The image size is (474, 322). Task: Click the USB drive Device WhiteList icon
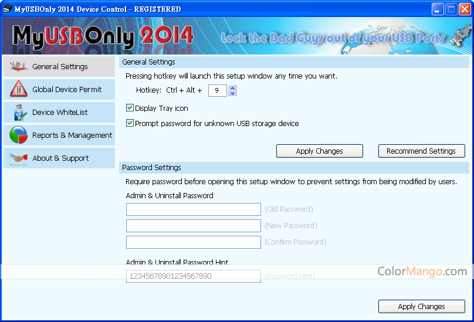click(20, 112)
